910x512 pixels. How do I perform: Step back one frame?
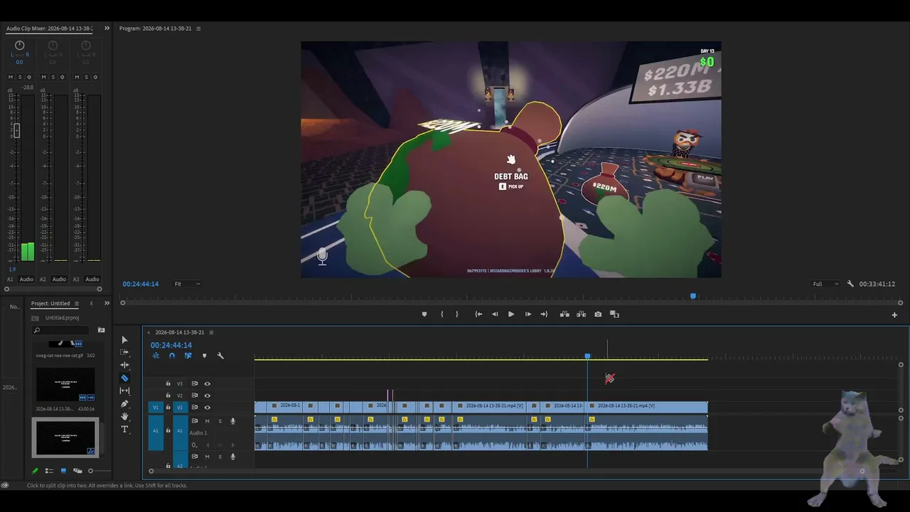495,314
